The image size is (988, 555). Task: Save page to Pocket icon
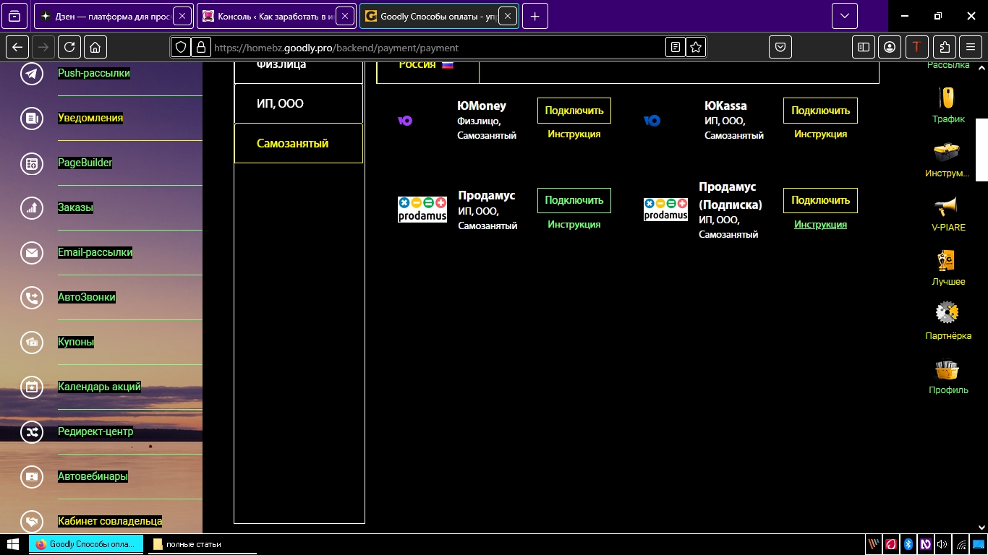780,47
